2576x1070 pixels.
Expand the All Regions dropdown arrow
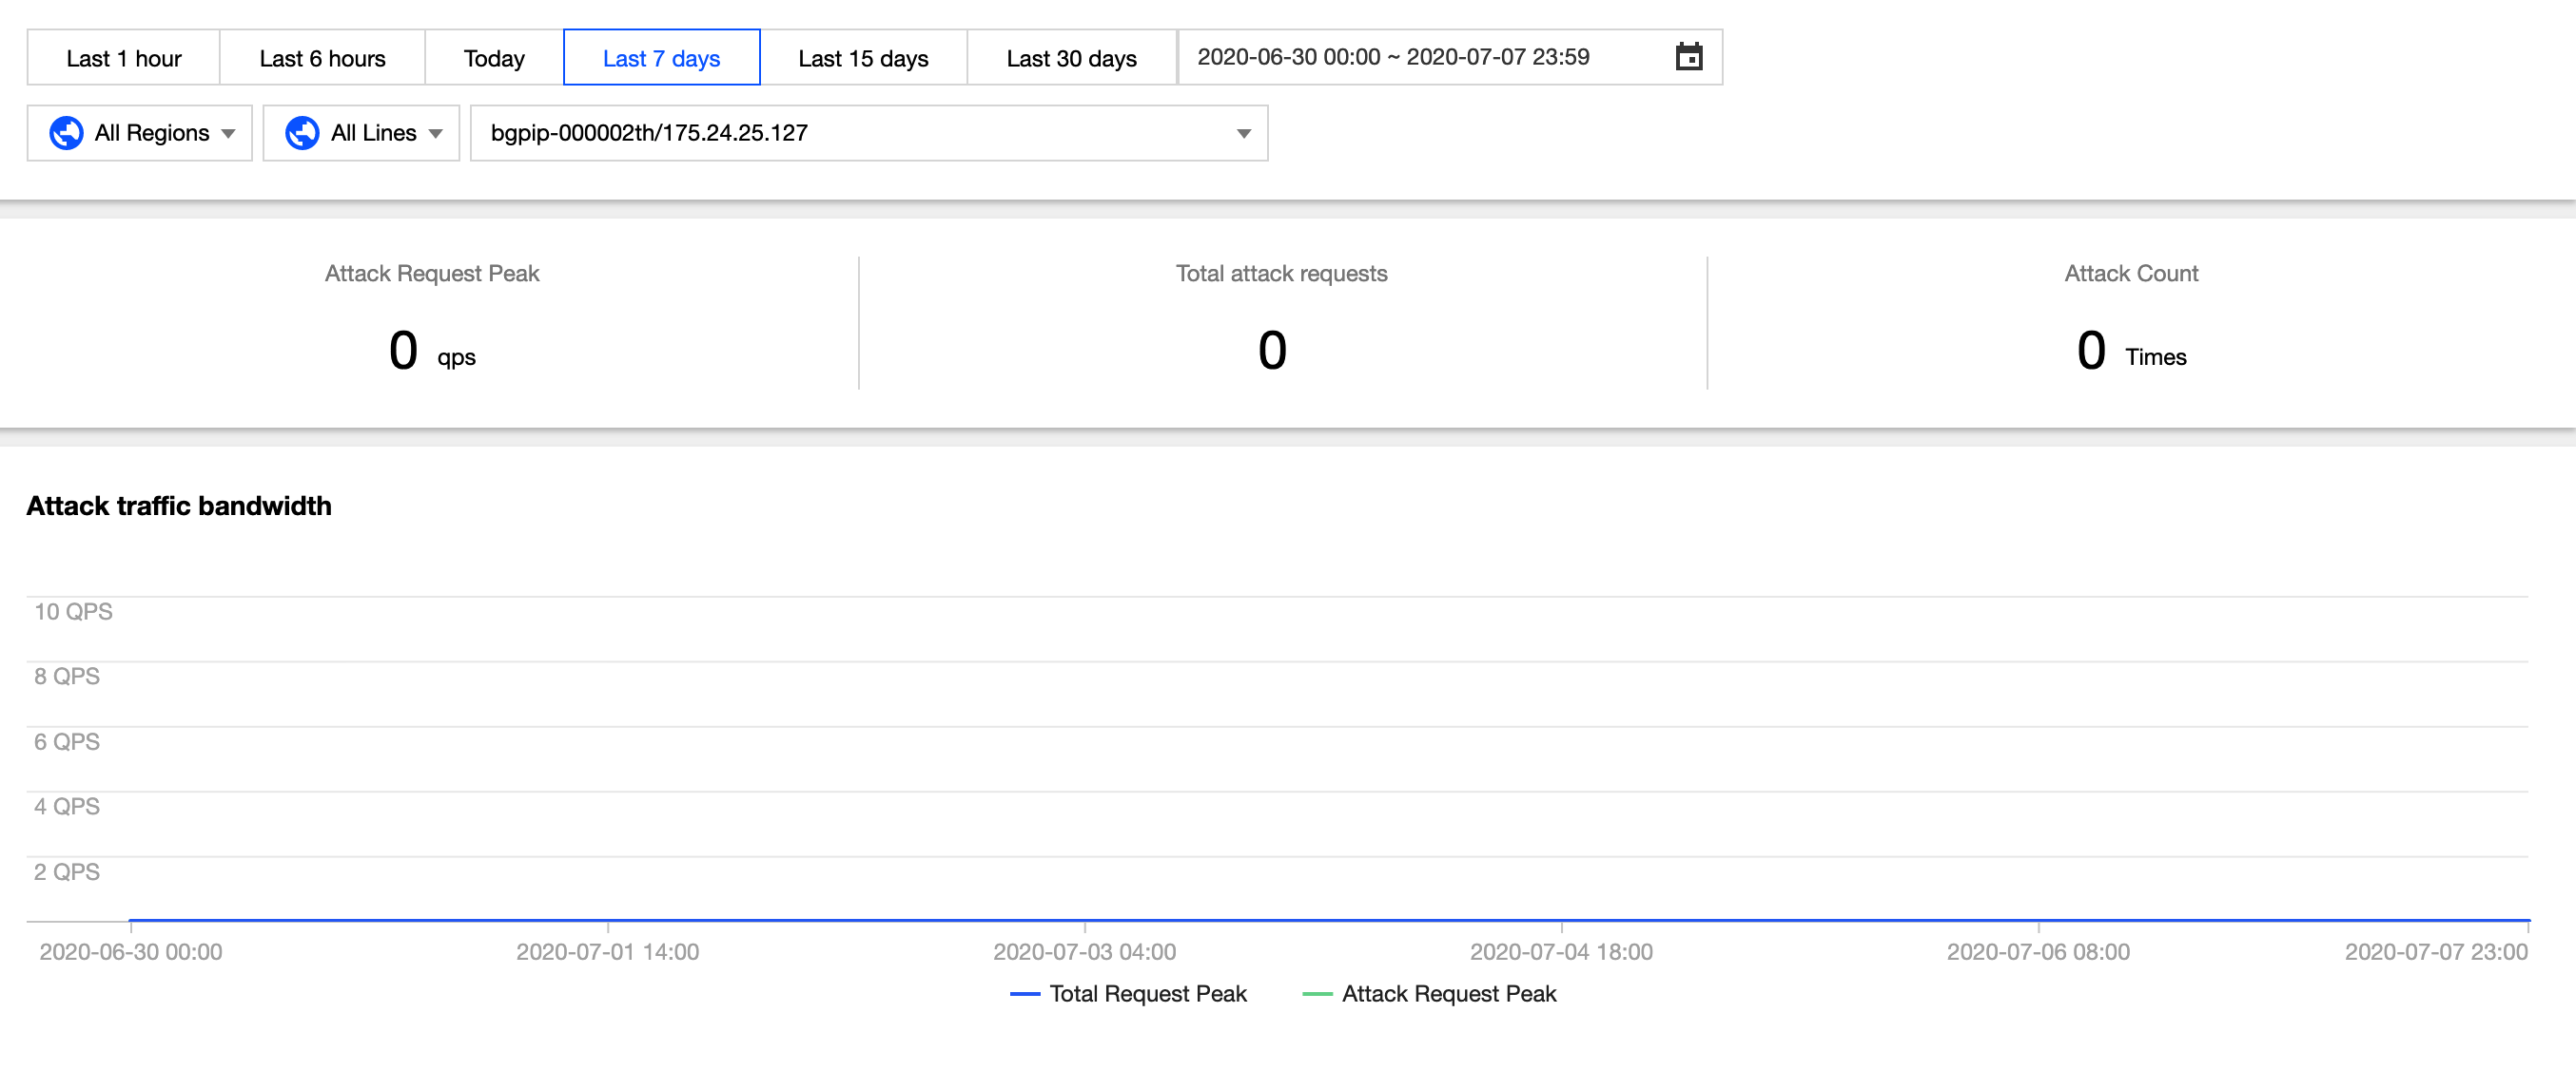(229, 134)
